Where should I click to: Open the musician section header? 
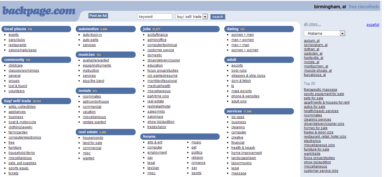pyautogui.click(x=106, y=55)
